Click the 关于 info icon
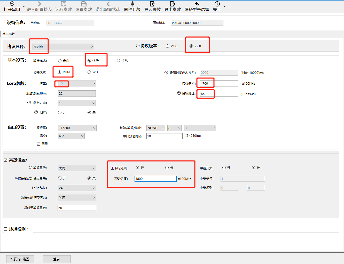The width and height of the screenshot is (344, 264). 217,4
